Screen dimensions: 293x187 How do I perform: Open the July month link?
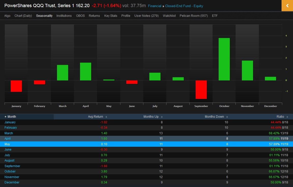(x=7, y=155)
